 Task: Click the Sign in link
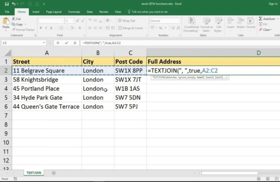click(273, 4)
